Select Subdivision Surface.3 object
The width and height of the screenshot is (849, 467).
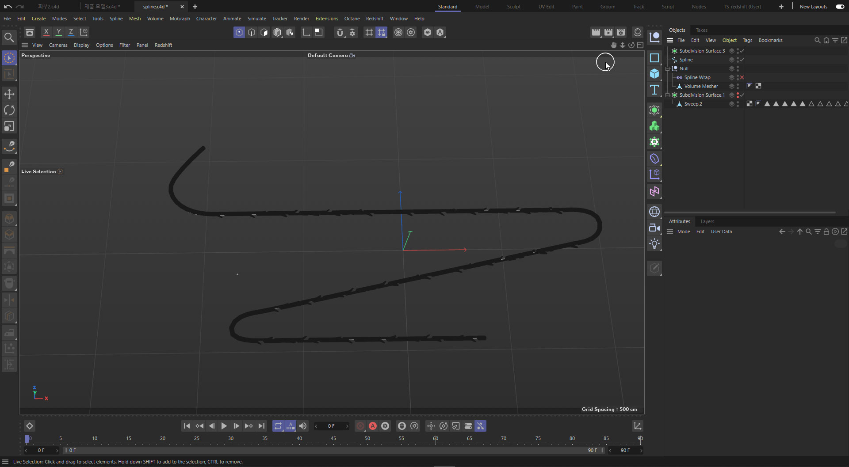702,51
